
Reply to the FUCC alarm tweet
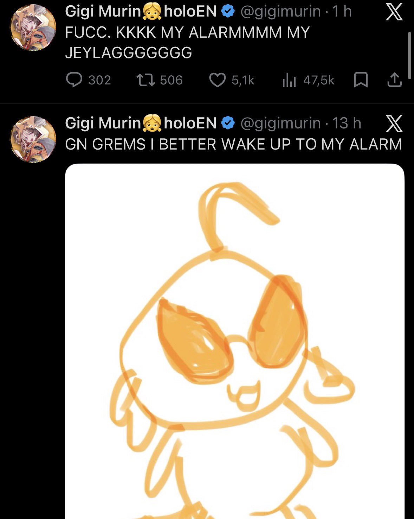coord(74,80)
